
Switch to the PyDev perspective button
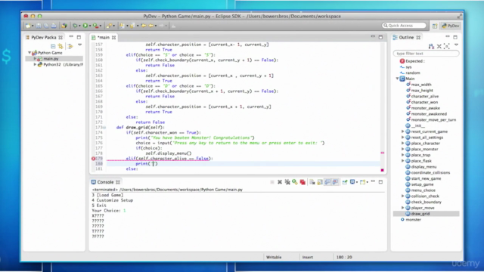(x=451, y=26)
